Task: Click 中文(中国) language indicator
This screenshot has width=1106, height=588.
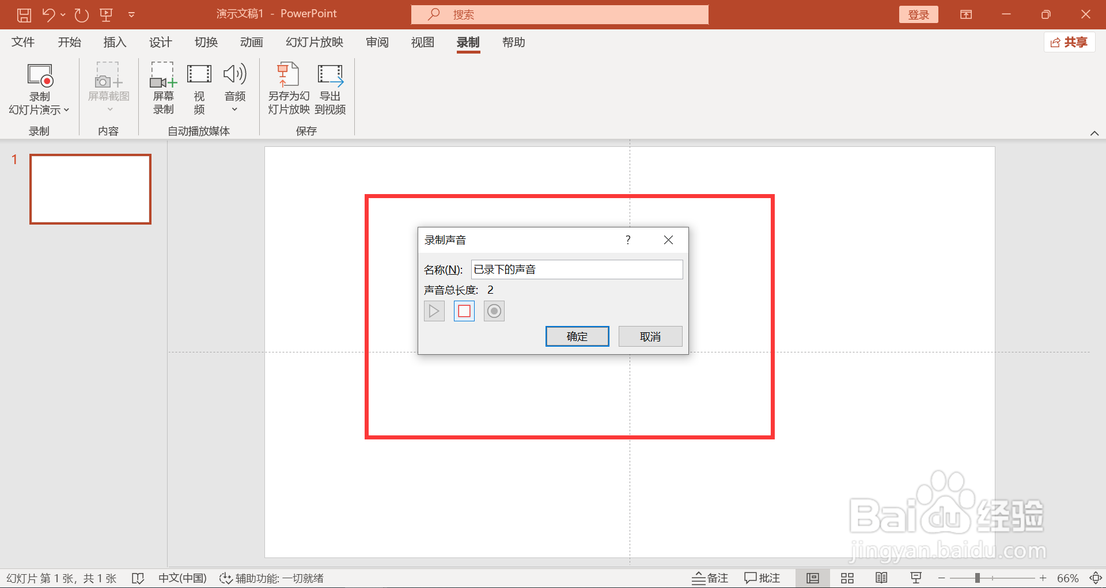Action: point(182,578)
